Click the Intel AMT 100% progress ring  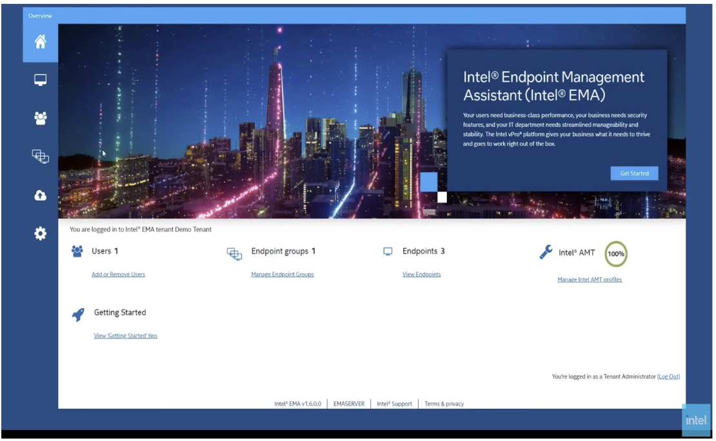click(616, 254)
